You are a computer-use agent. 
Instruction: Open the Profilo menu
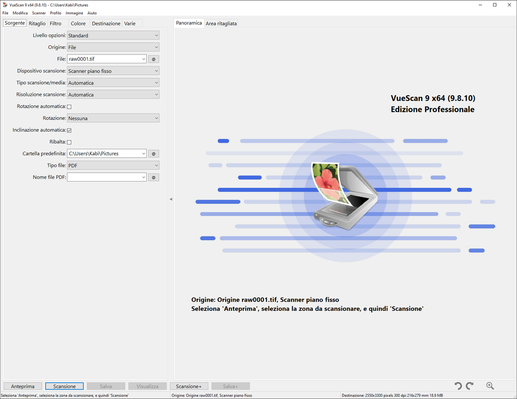[x=56, y=13]
